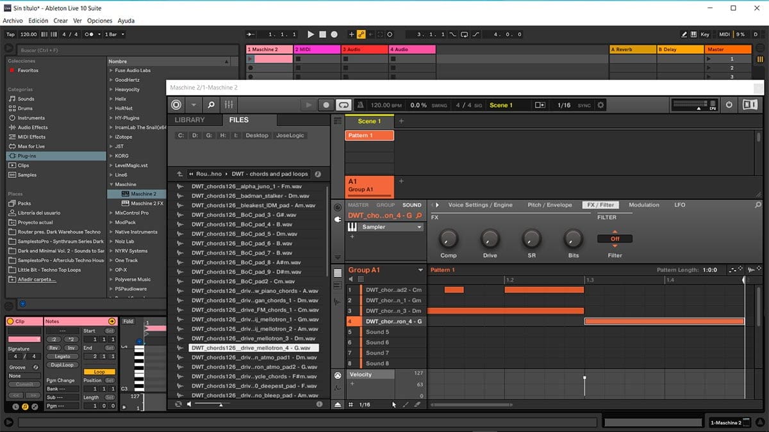Image resolution: width=769 pixels, height=432 pixels.
Task: Start playback in the Maschine transport
Action: 309,105
